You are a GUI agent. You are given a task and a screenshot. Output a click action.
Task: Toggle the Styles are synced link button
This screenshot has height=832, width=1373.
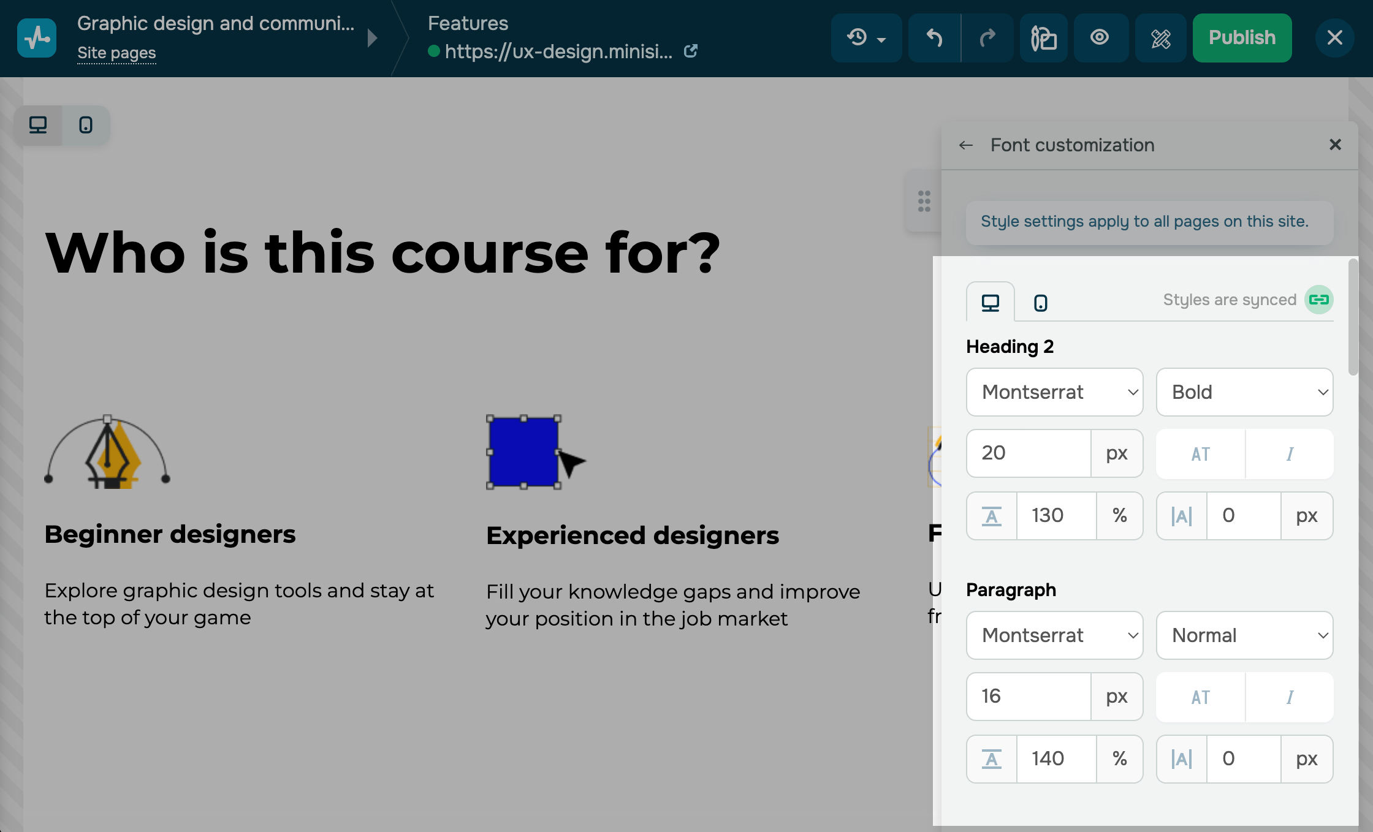pyautogui.click(x=1318, y=300)
